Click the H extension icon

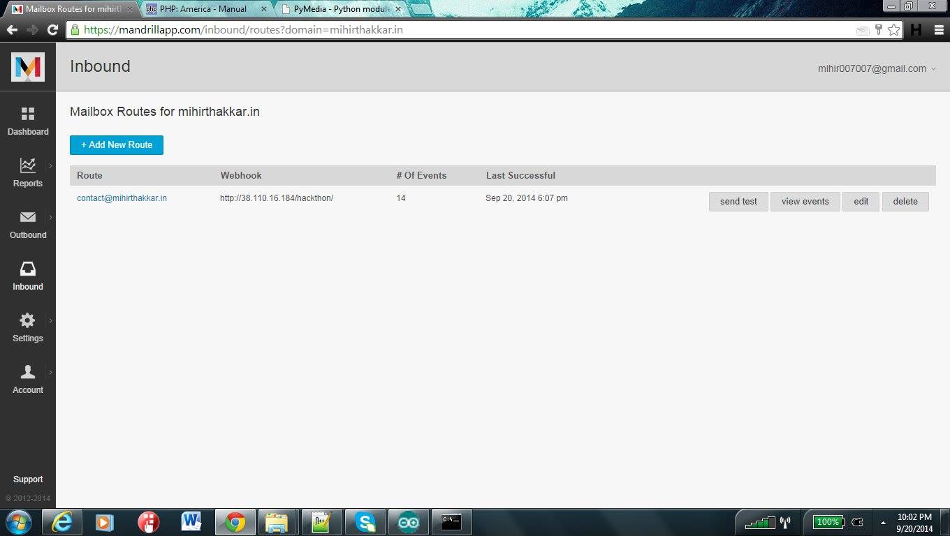click(916, 30)
